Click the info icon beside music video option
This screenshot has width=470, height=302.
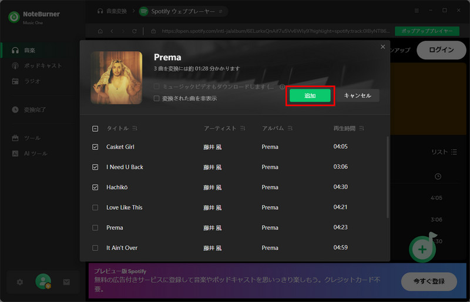(x=282, y=86)
